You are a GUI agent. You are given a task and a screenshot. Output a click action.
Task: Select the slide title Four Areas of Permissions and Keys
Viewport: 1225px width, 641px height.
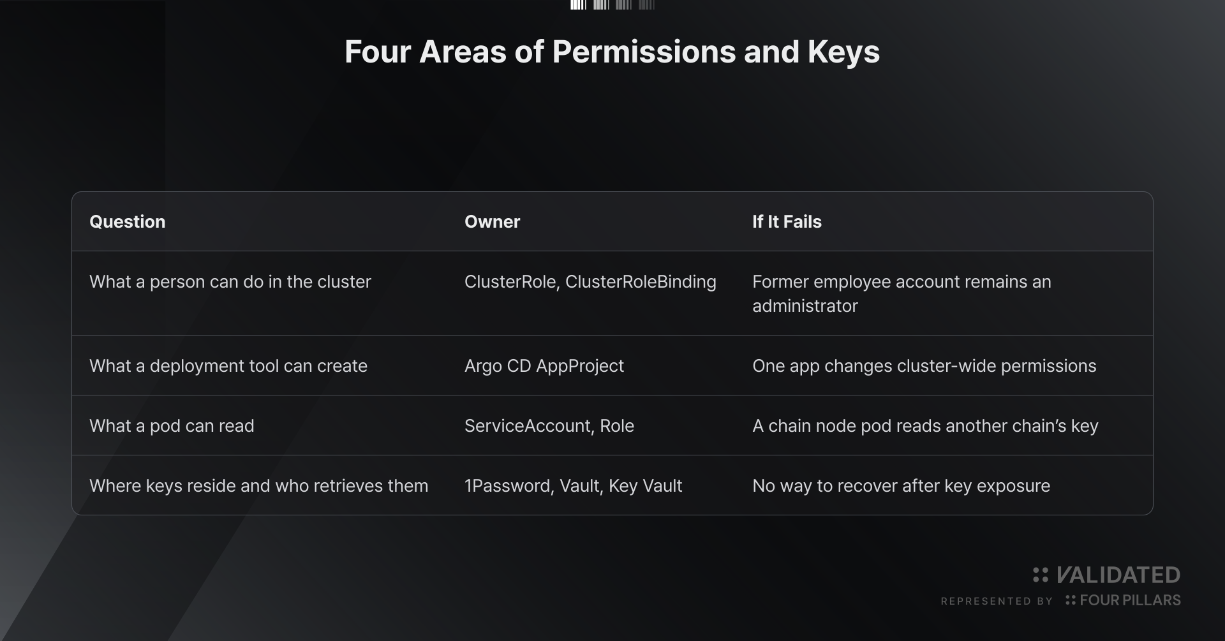click(x=612, y=52)
